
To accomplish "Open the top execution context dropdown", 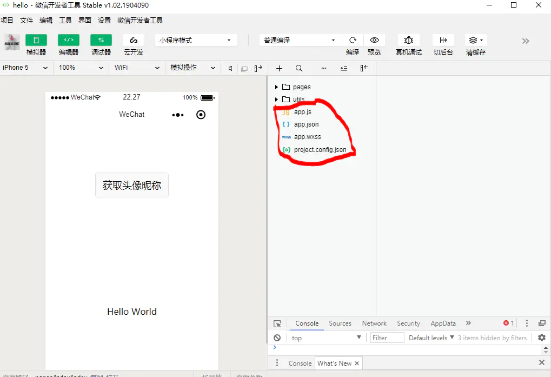I will 326,338.
